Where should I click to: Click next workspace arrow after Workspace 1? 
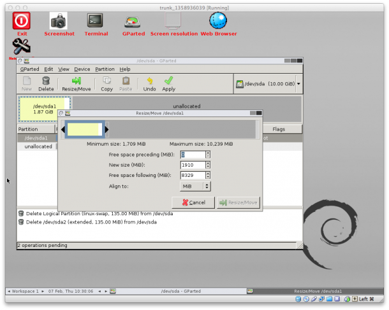[43, 291]
